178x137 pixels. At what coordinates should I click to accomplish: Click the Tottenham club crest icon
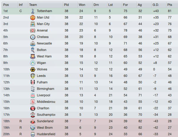(x=32, y=11)
